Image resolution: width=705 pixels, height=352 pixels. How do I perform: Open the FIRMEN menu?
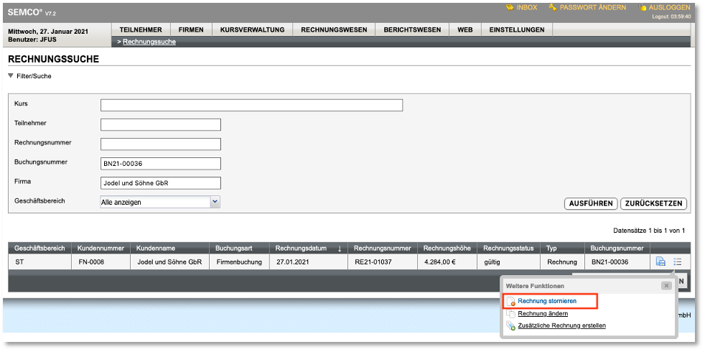pyautogui.click(x=191, y=29)
